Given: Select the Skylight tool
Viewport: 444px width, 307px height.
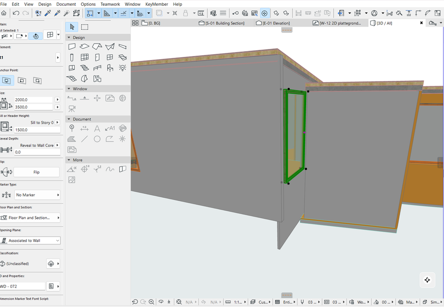Looking at the screenshot, I should tap(122, 57).
